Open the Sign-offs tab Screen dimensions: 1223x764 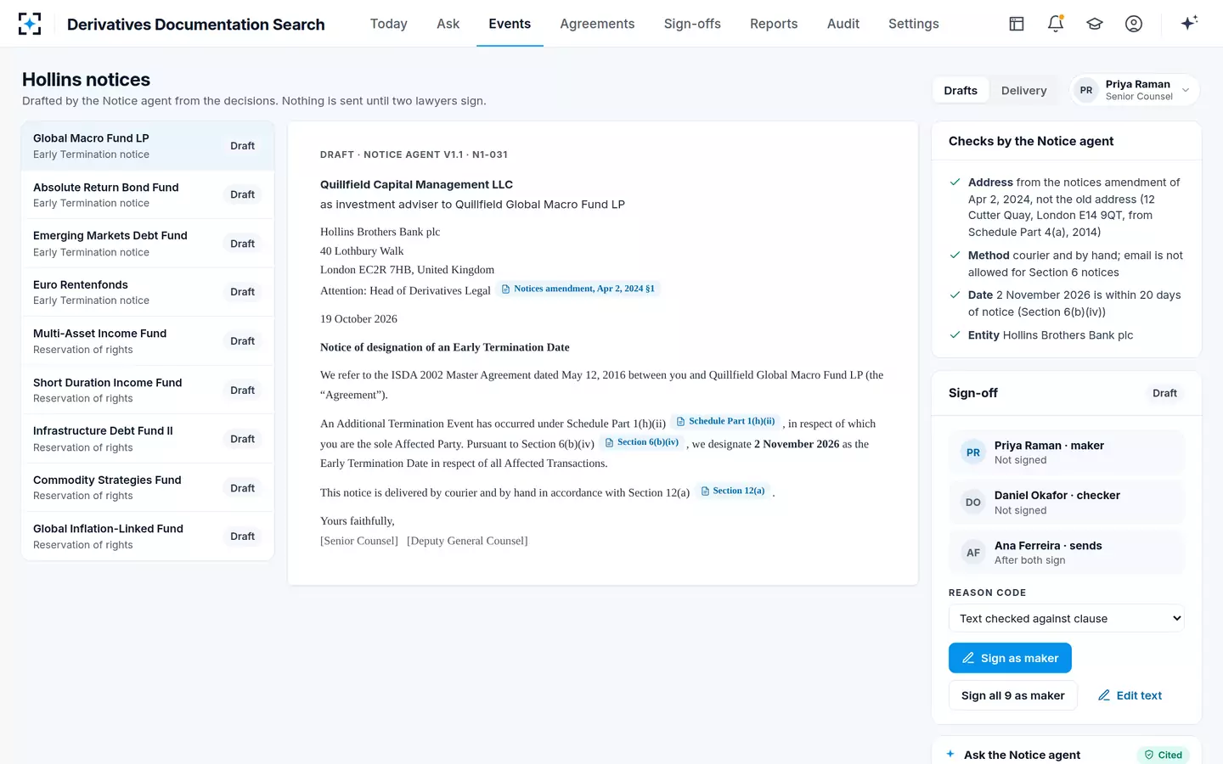[x=692, y=24]
